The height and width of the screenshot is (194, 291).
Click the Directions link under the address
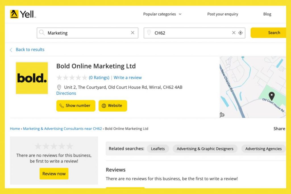click(x=66, y=93)
